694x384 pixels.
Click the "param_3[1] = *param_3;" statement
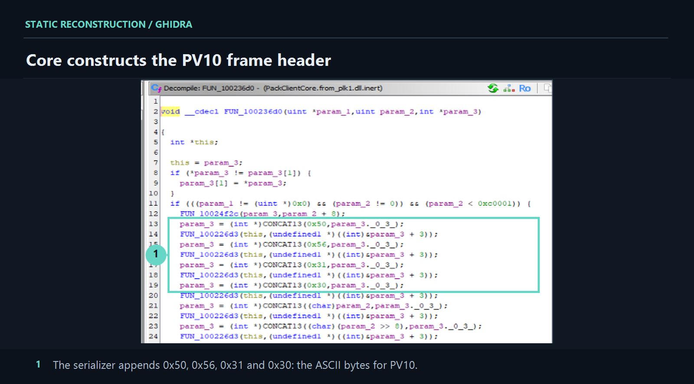point(233,183)
